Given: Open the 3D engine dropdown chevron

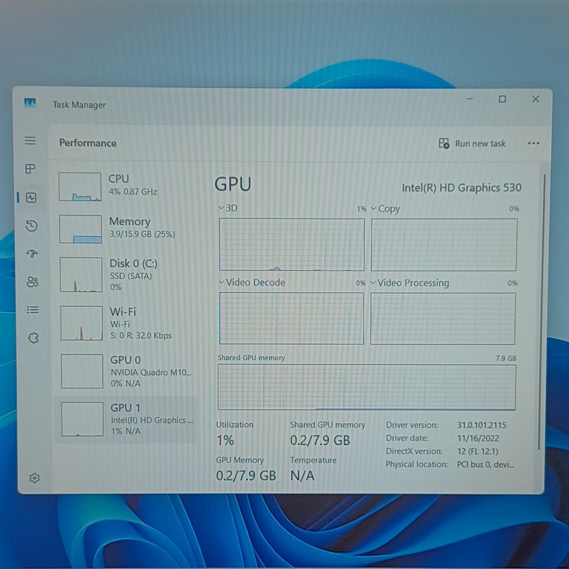Looking at the screenshot, I should (x=221, y=208).
